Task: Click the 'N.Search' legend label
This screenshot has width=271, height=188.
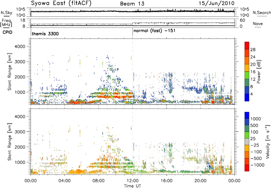Action: 262,13
